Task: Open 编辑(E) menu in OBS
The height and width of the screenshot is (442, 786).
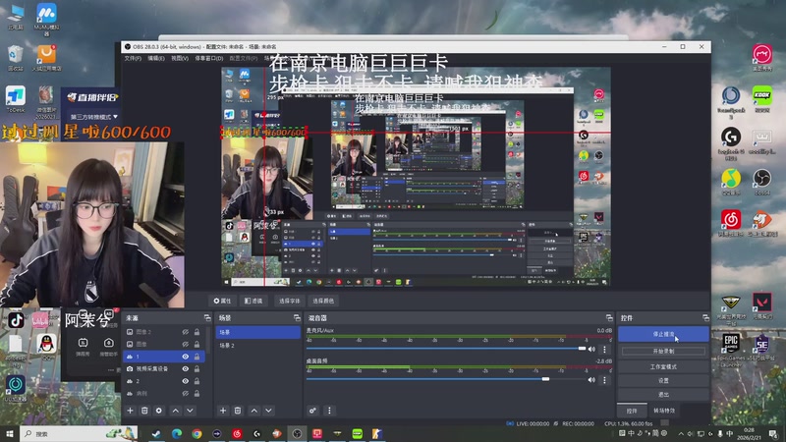Action: point(156,58)
